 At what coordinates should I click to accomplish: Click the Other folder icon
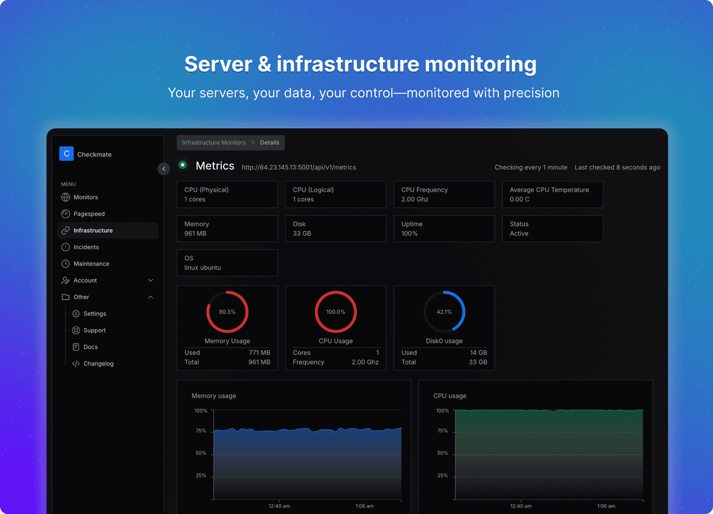(x=66, y=297)
